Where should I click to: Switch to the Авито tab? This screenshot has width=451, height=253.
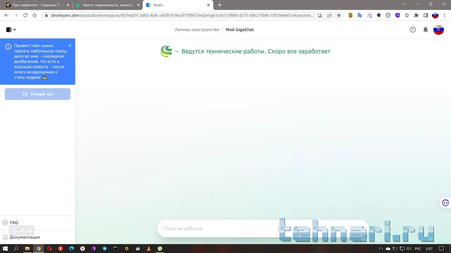click(x=108, y=5)
